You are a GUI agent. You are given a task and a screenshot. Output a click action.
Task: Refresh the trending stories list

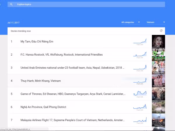click(161, 31)
